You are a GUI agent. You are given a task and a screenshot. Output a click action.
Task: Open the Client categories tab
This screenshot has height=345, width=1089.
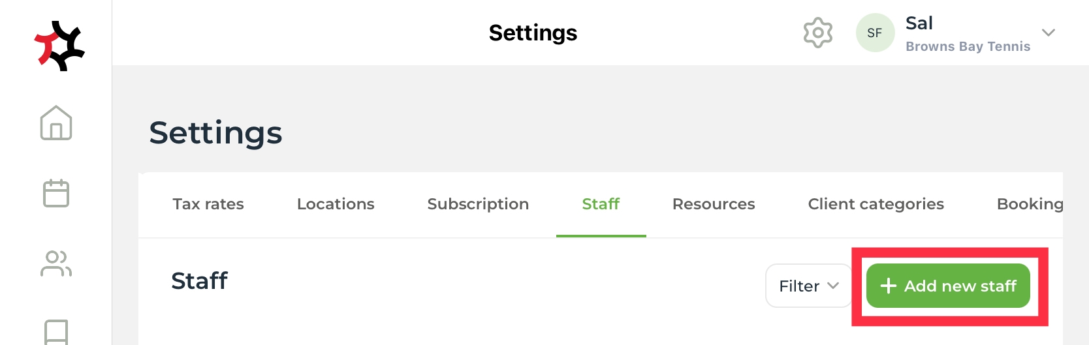click(x=876, y=204)
